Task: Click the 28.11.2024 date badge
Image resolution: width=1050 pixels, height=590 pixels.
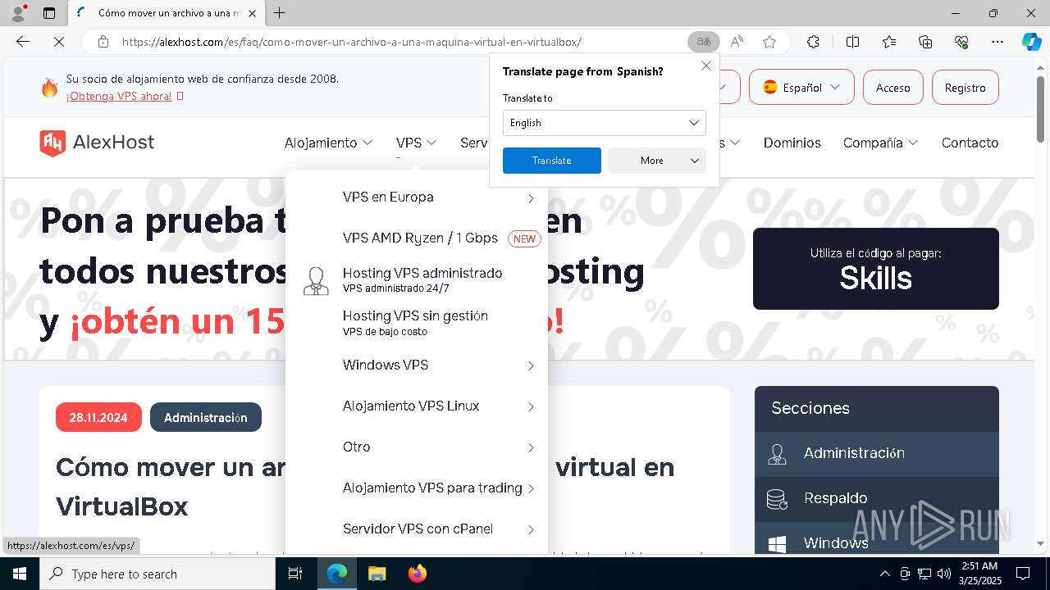Action: [98, 418]
